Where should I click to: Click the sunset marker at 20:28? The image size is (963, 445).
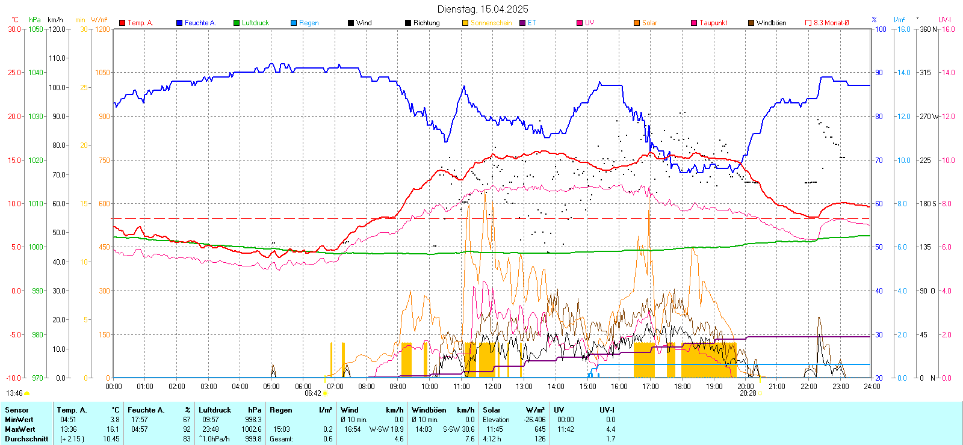(x=760, y=393)
